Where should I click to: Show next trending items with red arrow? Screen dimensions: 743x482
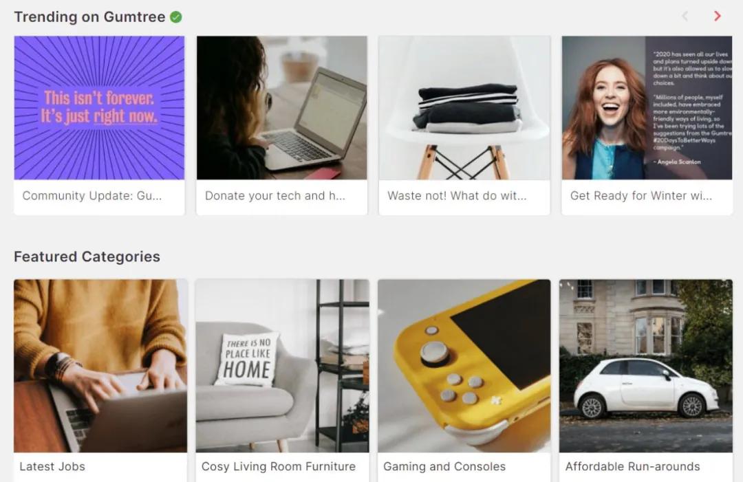(x=718, y=16)
